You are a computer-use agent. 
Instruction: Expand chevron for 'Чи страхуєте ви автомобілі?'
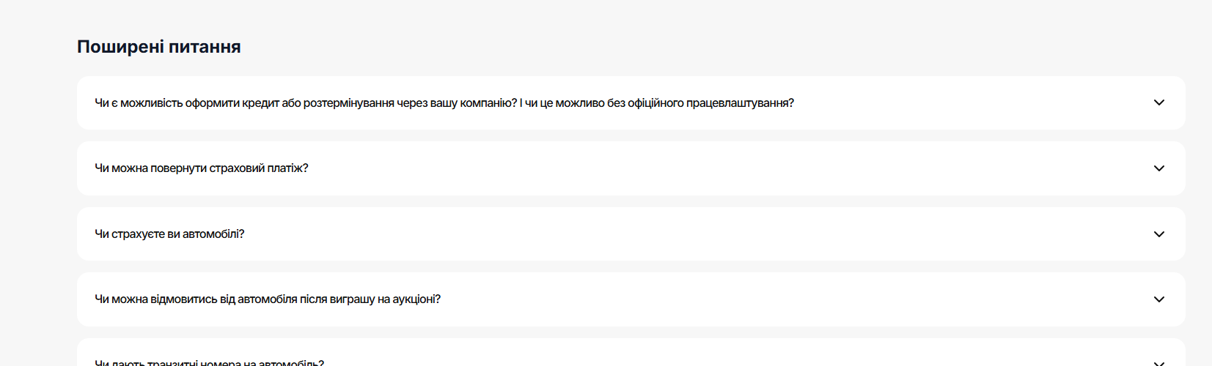point(1158,234)
